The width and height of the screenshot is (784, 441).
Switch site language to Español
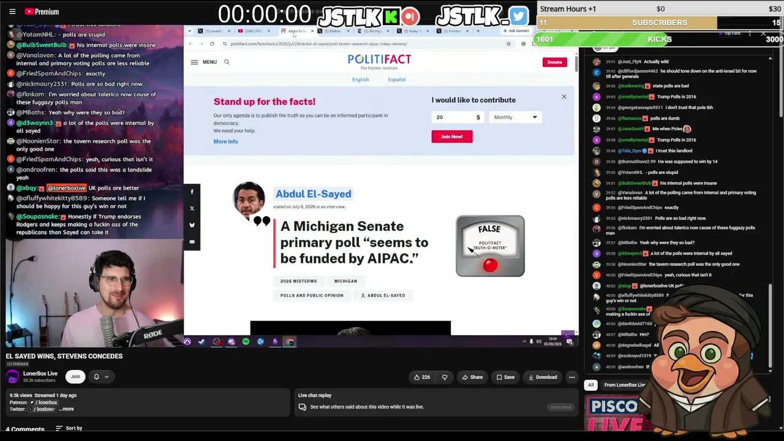(x=396, y=80)
